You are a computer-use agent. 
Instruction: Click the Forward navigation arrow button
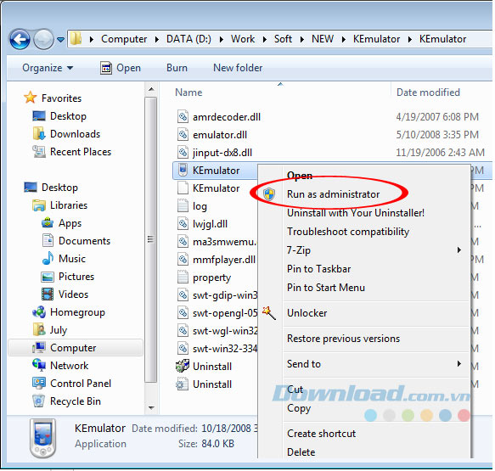click(43, 39)
